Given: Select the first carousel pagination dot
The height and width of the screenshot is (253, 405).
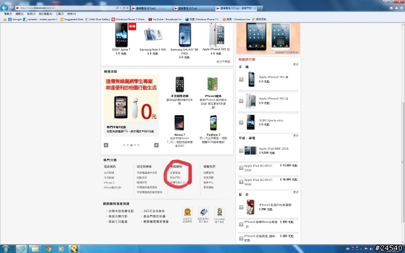Looking at the screenshot, I should point(124,145).
